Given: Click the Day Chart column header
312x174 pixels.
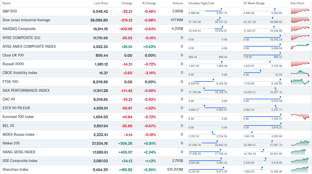Looking at the screenshot, I should coord(297,3).
